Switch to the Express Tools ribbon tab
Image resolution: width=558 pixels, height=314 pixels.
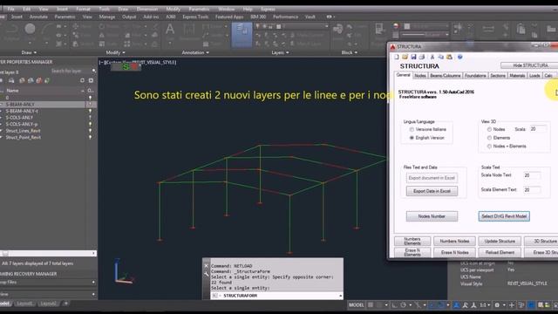tap(195, 17)
